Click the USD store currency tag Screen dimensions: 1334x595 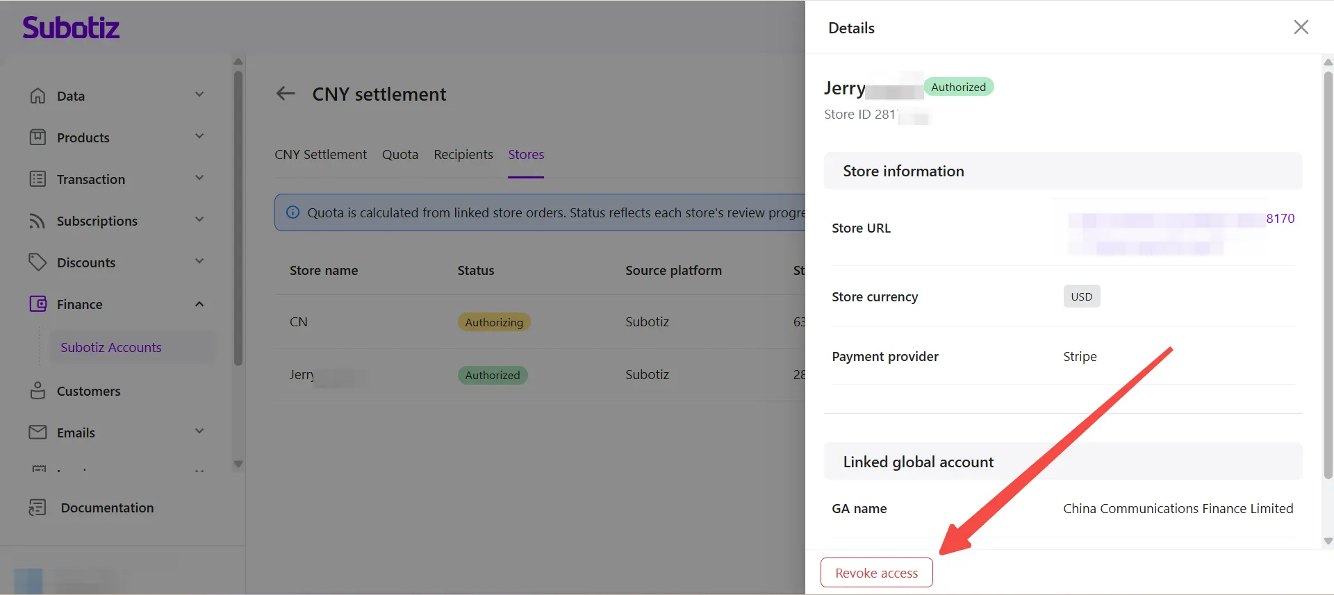(1081, 296)
